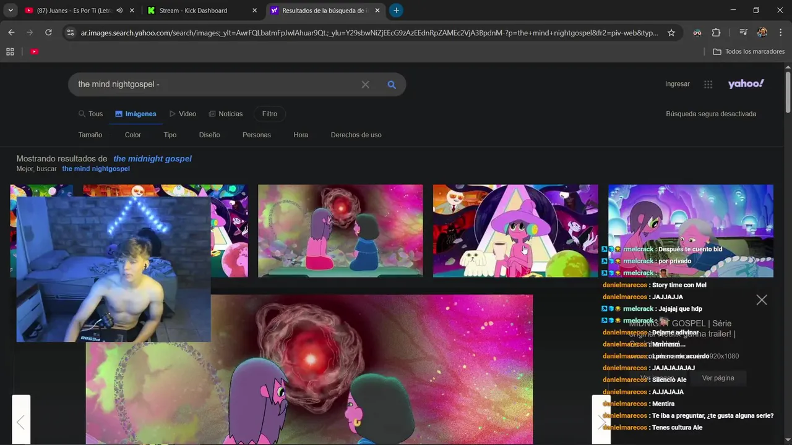Select chat message Story time con Mel
This screenshot has height=445, width=792.
tap(679, 285)
